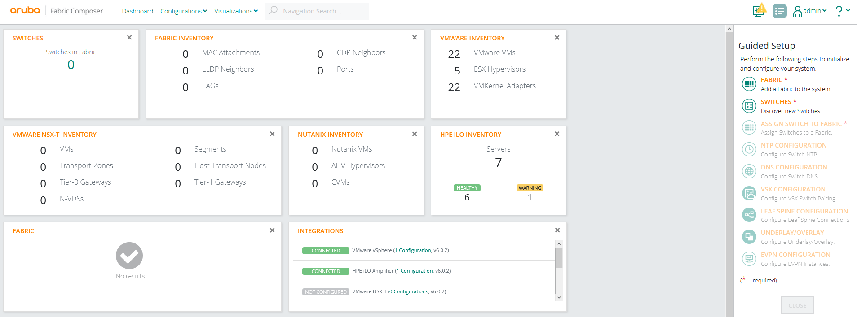Click the LEAF SPINE CONFIGURATION step link
The image size is (857, 317).
804,211
